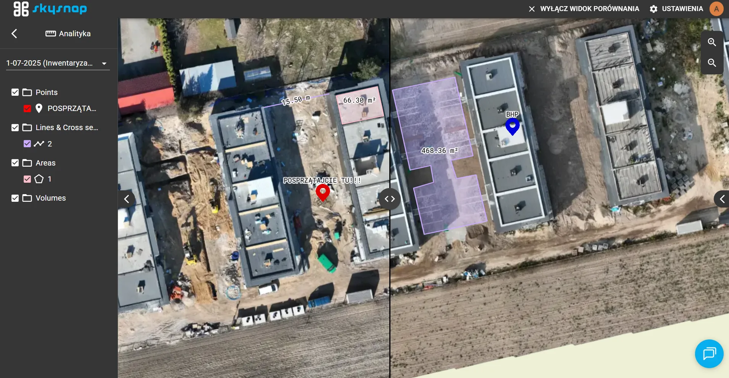The image size is (729, 378).
Task: Uncheck the Points folder checkbox
Action: tap(15, 92)
